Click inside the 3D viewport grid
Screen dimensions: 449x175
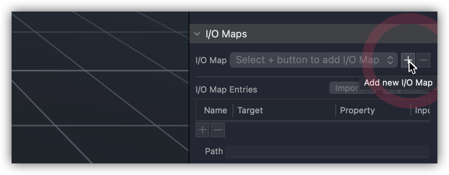(100, 87)
